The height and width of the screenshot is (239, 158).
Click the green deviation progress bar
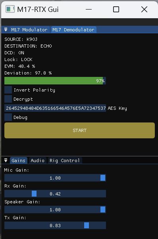55,80
